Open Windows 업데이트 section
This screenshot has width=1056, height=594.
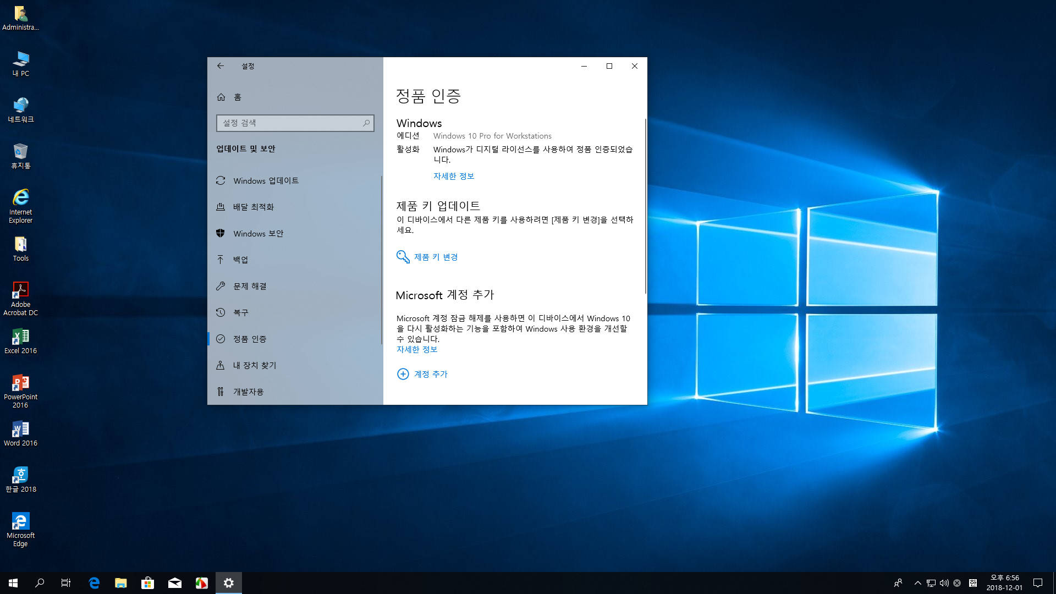pyautogui.click(x=295, y=180)
